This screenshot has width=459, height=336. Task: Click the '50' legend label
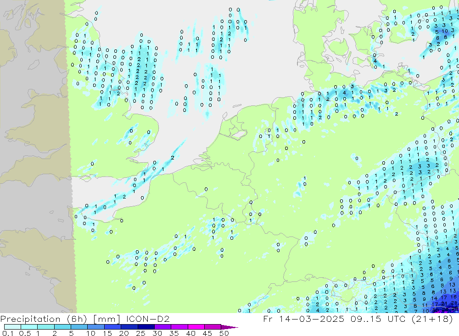(x=224, y=333)
